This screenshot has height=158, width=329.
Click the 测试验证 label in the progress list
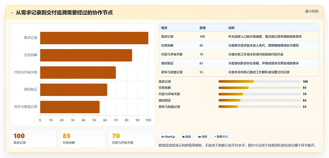(x=165, y=100)
